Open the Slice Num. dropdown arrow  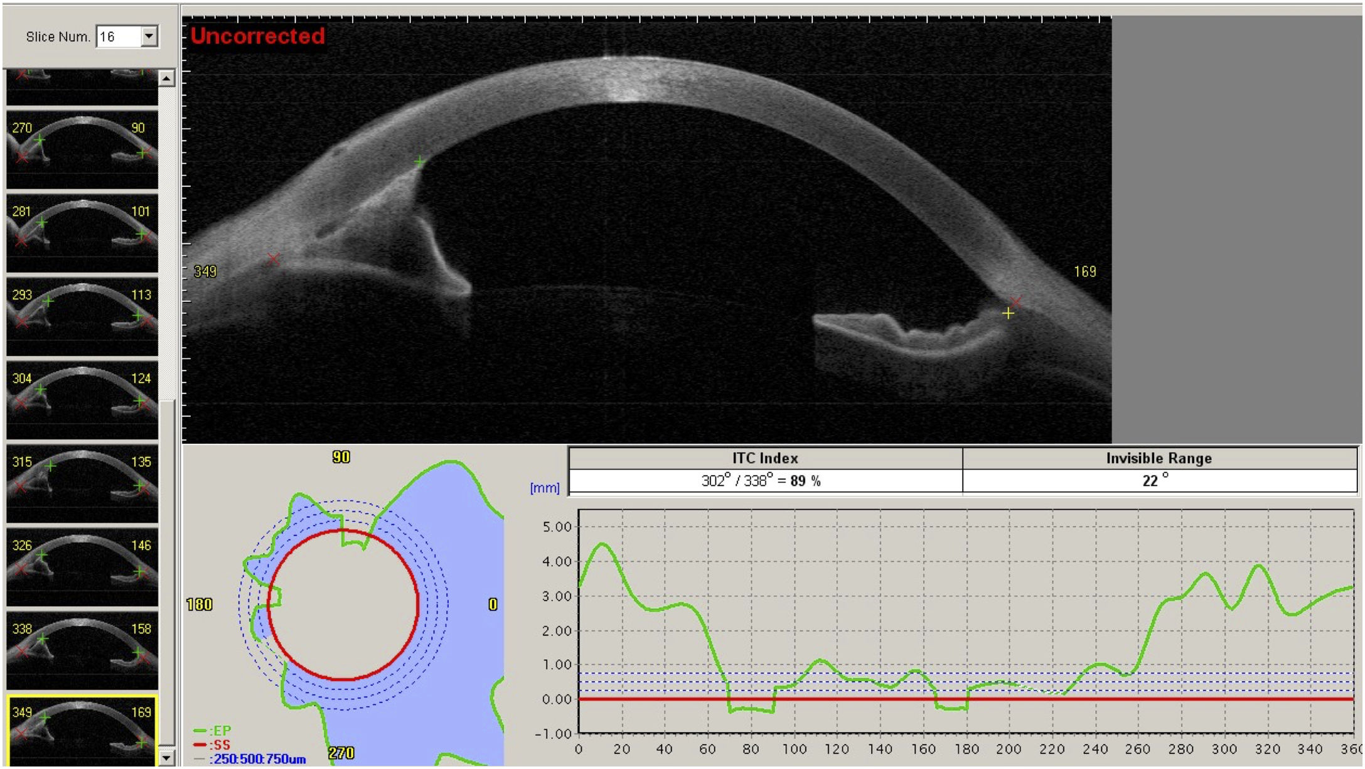pyautogui.click(x=149, y=36)
